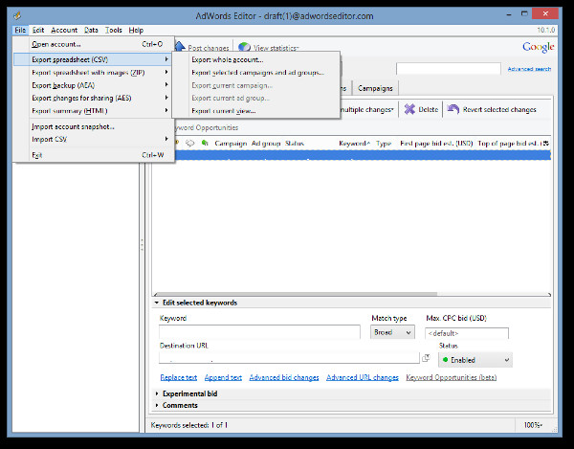This screenshot has height=449, width=574.
Task: Sort by the Ad group column header
Action: pyautogui.click(x=266, y=144)
